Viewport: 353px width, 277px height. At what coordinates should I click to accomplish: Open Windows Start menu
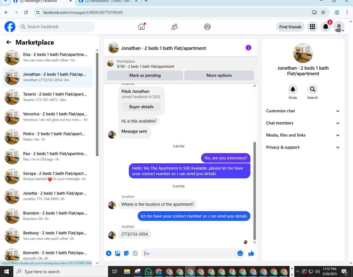pyautogui.click(x=6, y=272)
